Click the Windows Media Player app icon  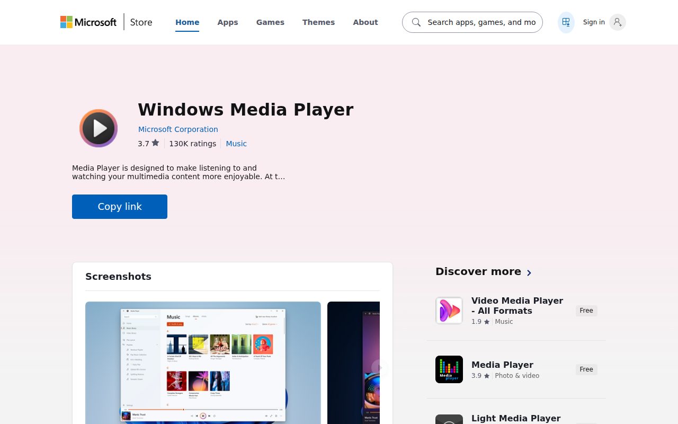[x=99, y=128]
